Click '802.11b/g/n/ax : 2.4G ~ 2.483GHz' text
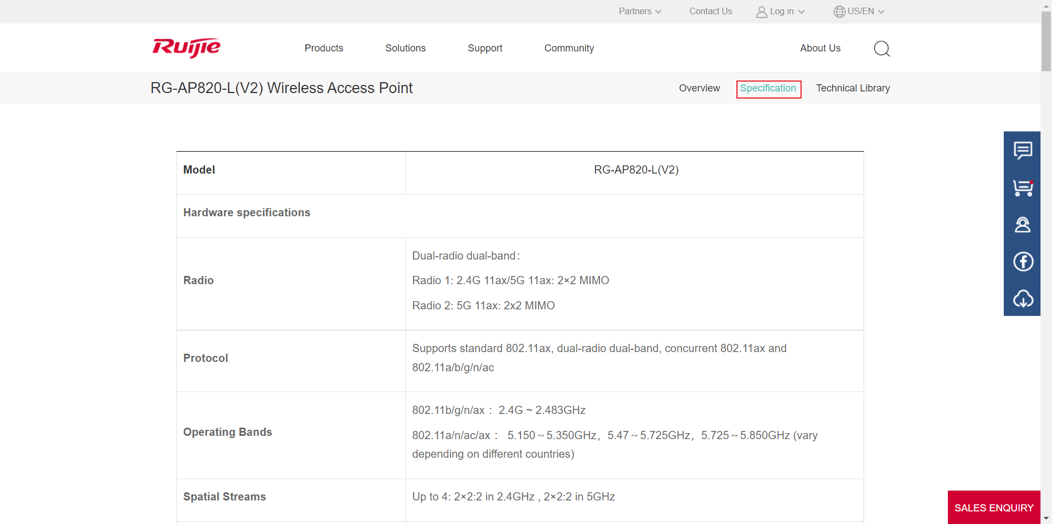 499,410
